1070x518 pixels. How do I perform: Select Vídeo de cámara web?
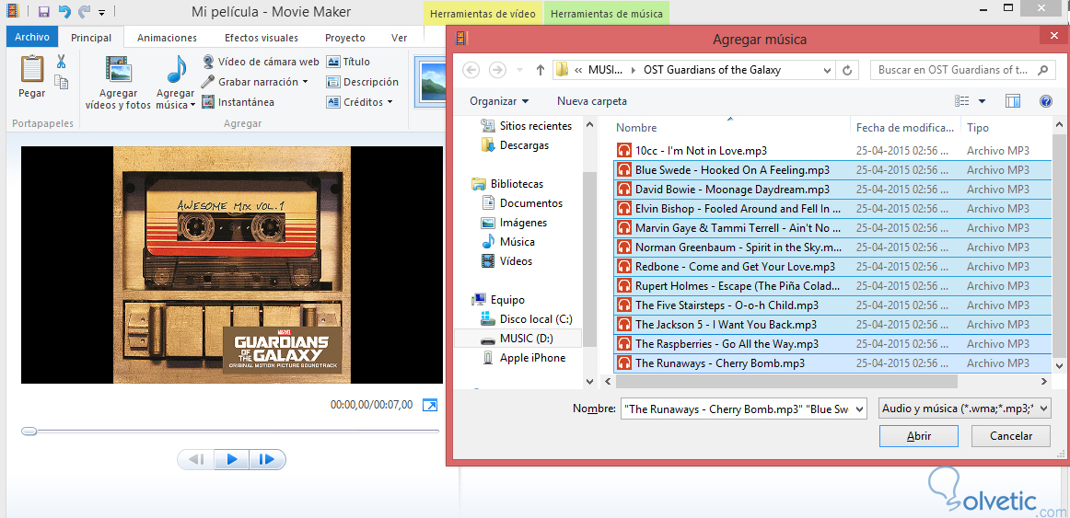[x=261, y=62]
